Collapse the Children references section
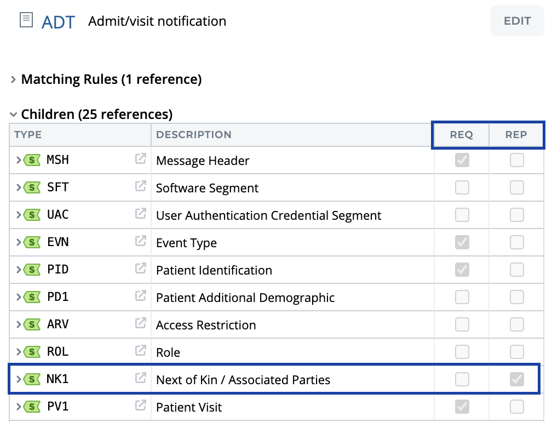This screenshot has height=422, width=552. pyautogui.click(x=13, y=115)
